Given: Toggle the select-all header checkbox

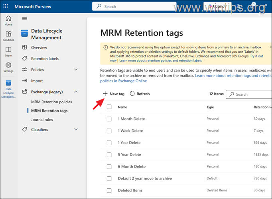Looking at the screenshot, I should point(109,107).
